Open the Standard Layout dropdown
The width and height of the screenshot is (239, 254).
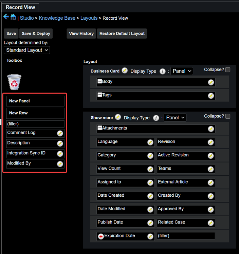click(27, 50)
